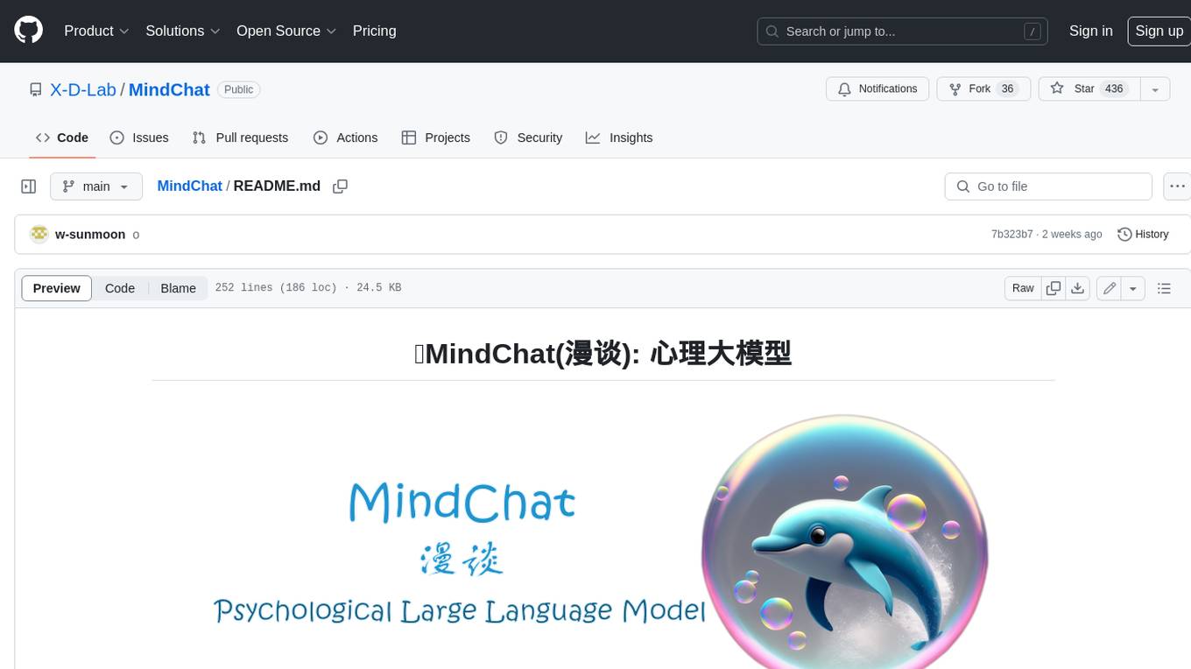Click the MindChat dolphin logo image
Image resolution: width=1191 pixels, height=669 pixels.
[603, 541]
